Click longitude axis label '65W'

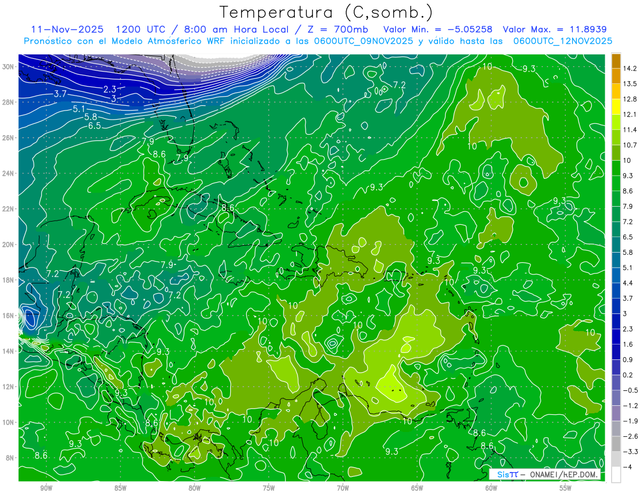click(417, 488)
